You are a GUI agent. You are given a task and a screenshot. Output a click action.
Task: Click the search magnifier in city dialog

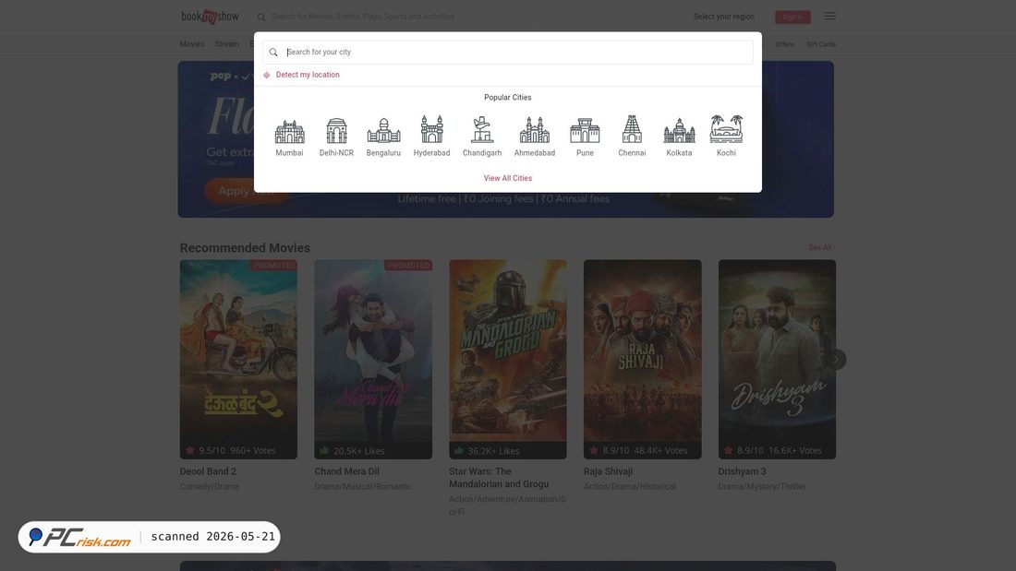click(273, 53)
